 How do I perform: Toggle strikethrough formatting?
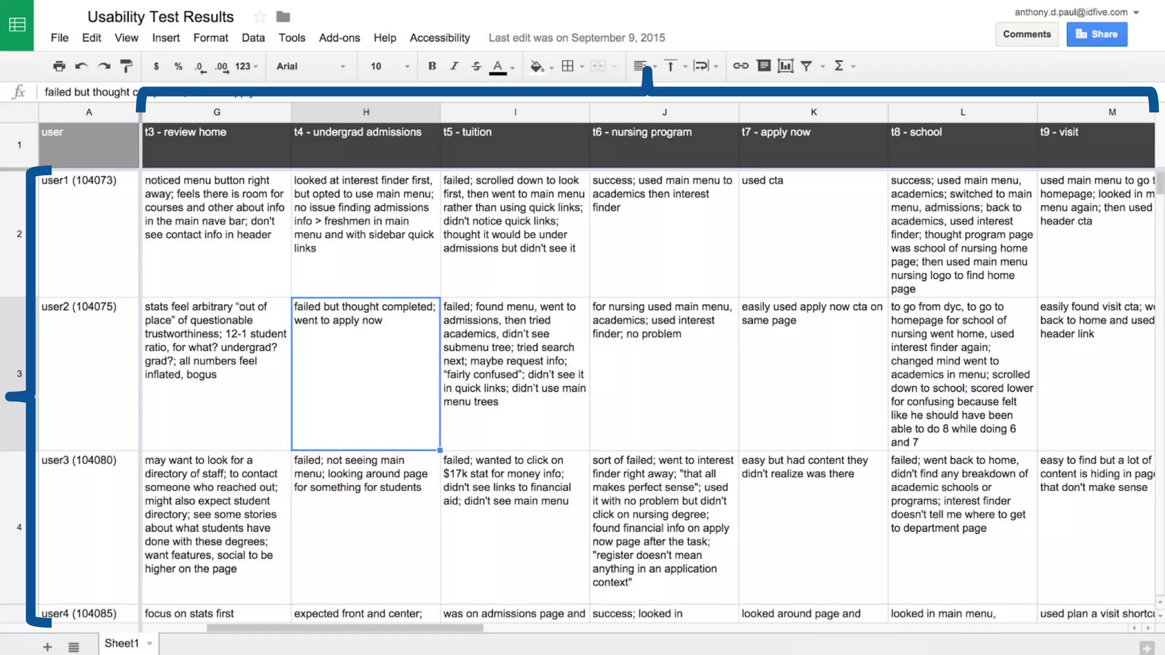(476, 66)
